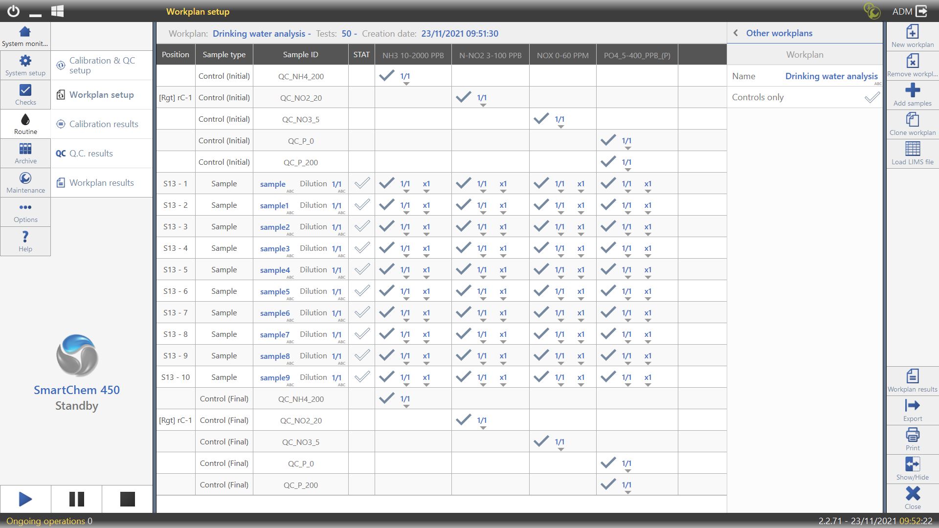
Task: Open the Maintenance section in the sidebar
Action: point(25,183)
